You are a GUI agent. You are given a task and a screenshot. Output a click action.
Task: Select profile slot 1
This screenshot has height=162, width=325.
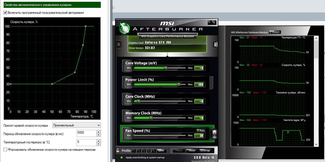click(x=134, y=151)
